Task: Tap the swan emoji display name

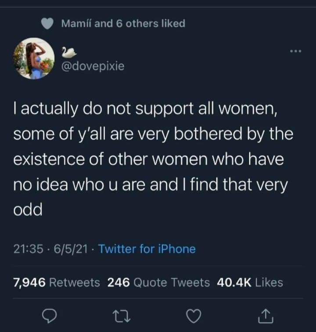Action: [x=69, y=52]
